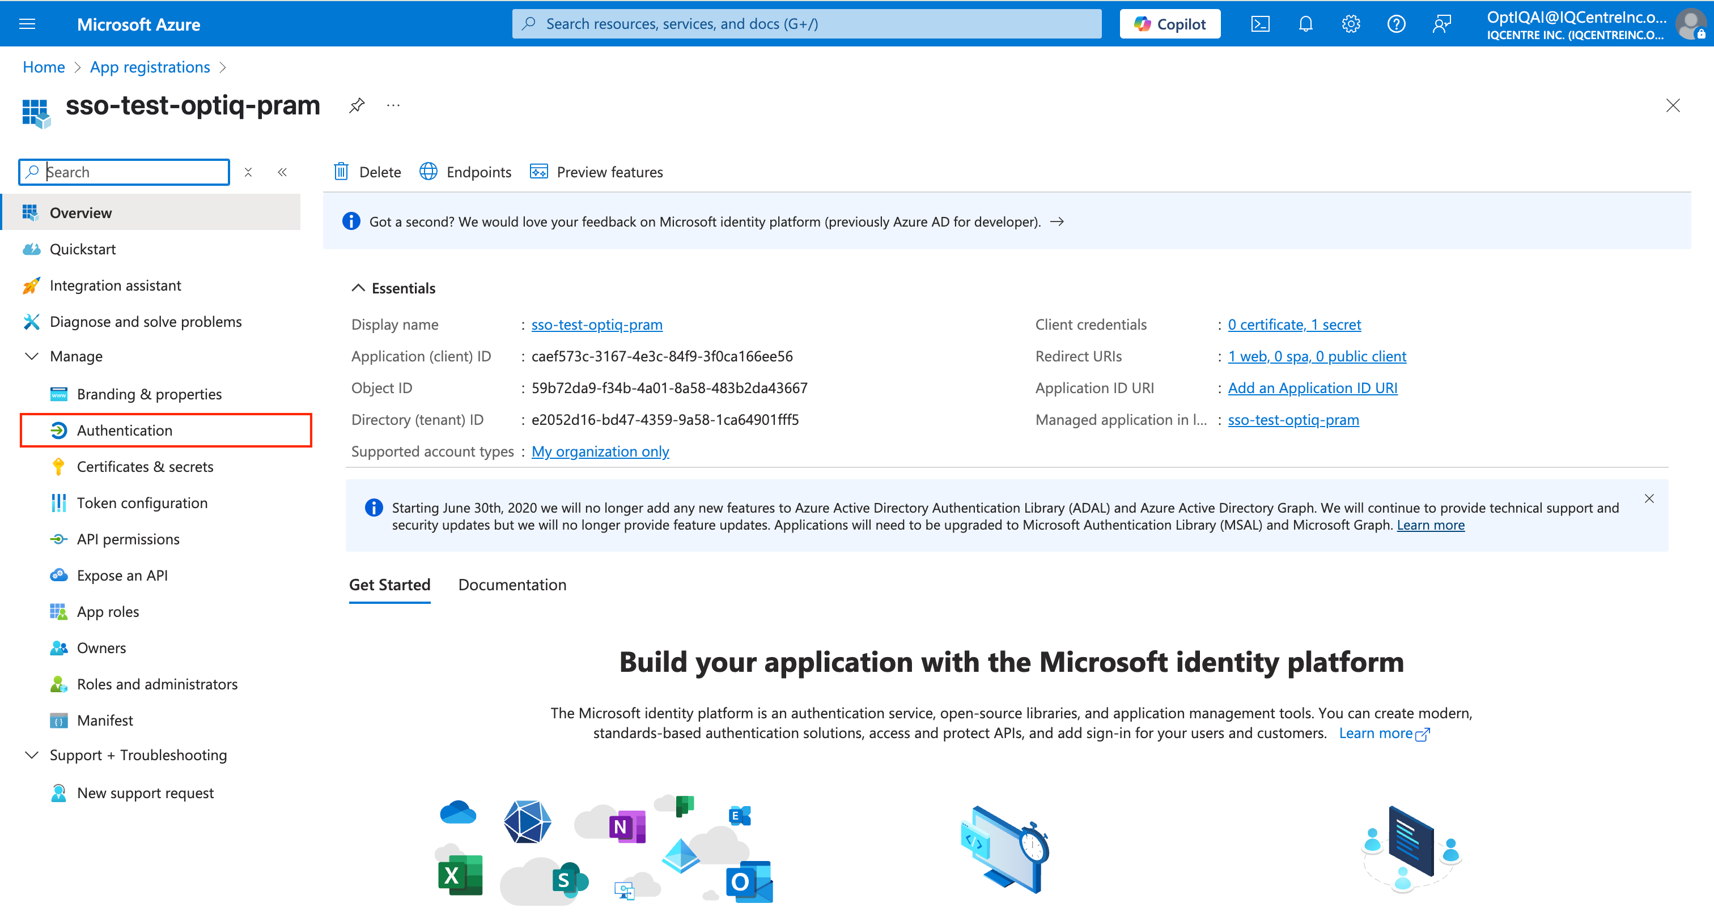Click Learn more about identity platform
1714x912 pixels.
pyautogui.click(x=1384, y=734)
